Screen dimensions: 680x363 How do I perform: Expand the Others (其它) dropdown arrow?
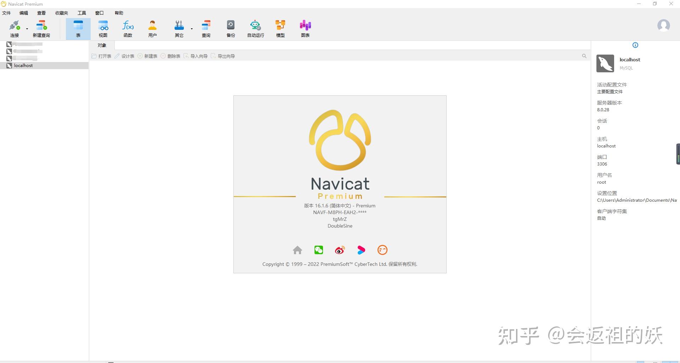(192, 29)
